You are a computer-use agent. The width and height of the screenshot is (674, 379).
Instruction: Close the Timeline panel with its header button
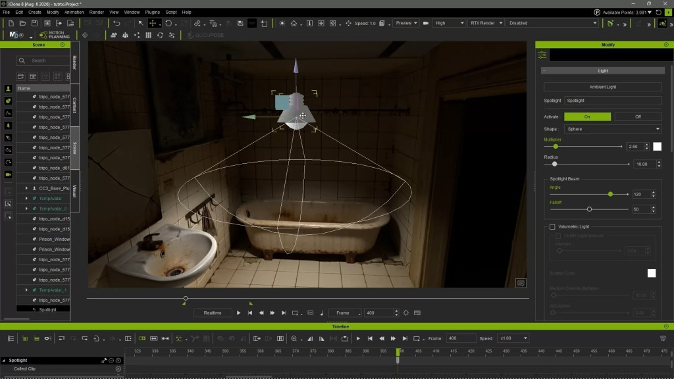pos(666,326)
